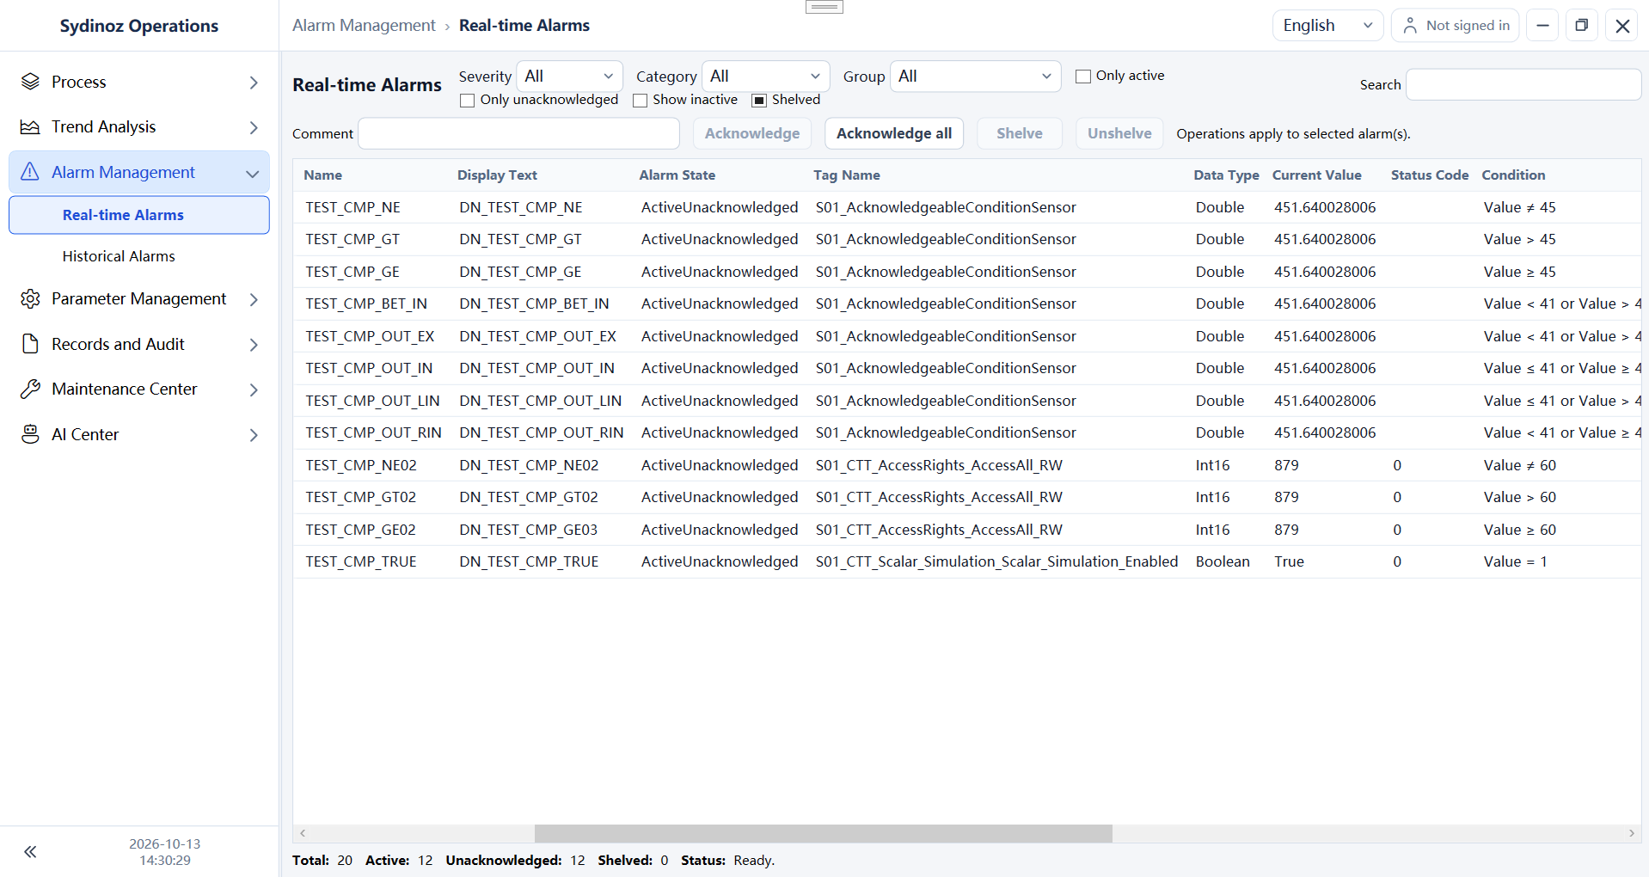
Task: Click the Trend Analysis chart icon
Action: pos(30,127)
